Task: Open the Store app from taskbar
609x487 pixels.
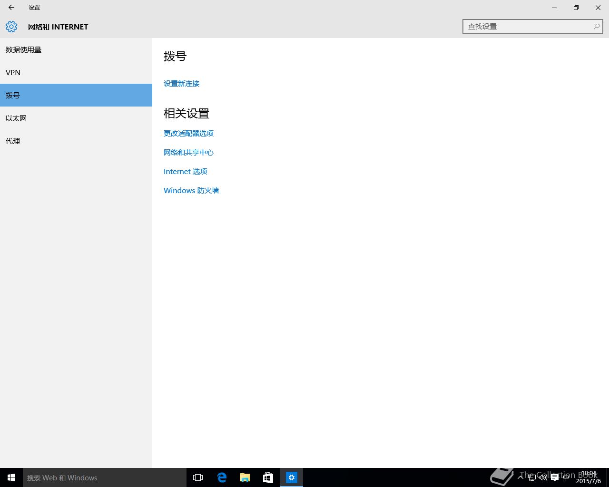Action: click(x=268, y=477)
